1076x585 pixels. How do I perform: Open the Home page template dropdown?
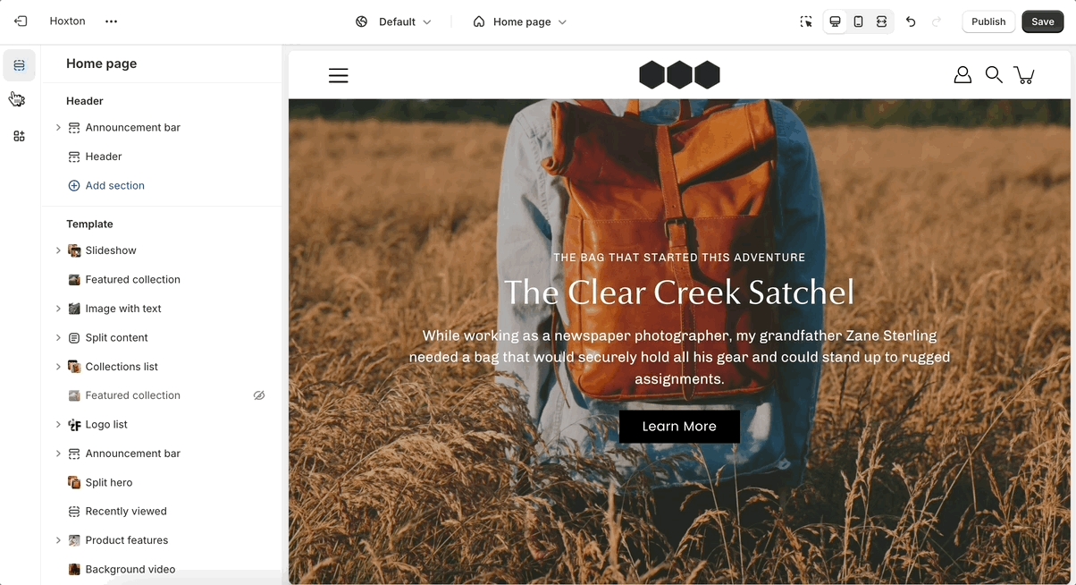pyautogui.click(x=520, y=21)
